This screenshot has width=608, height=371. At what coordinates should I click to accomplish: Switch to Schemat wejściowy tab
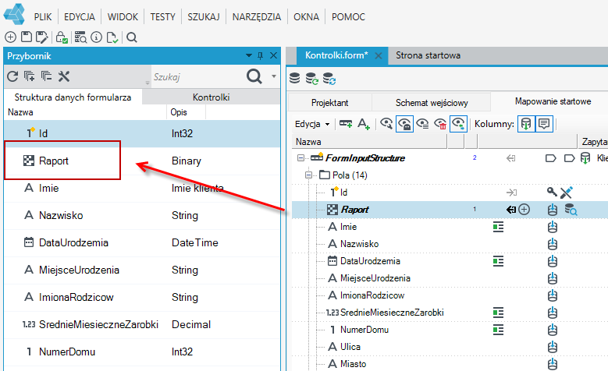[x=432, y=103]
